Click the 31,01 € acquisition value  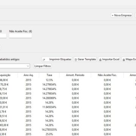4,107
